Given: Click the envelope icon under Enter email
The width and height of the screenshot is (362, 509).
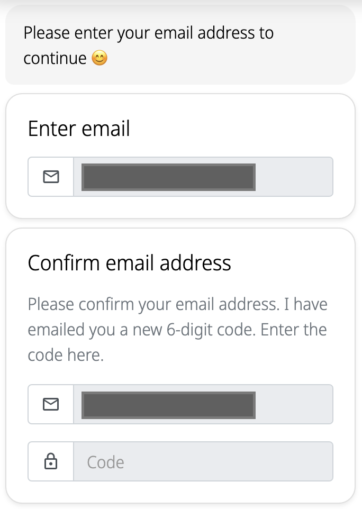Looking at the screenshot, I should point(51,177).
